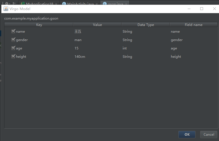This screenshot has height=141, width=219.
Task: Select the value cell 'man'
Action: point(97,40)
